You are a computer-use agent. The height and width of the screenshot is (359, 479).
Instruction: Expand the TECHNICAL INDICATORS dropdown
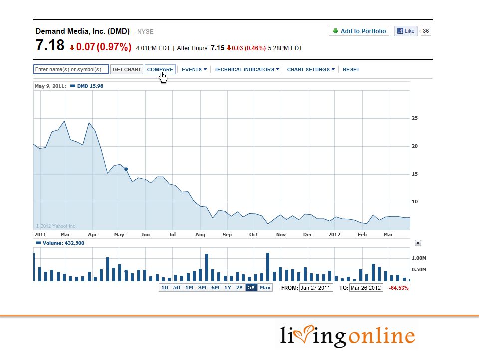(x=247, y=70)
